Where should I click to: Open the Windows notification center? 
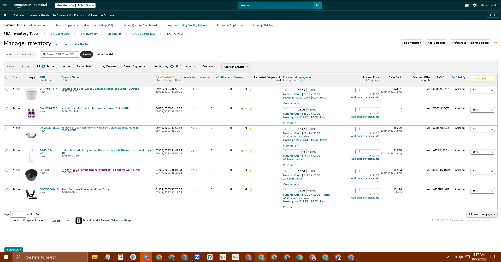(x=493, y=257)
